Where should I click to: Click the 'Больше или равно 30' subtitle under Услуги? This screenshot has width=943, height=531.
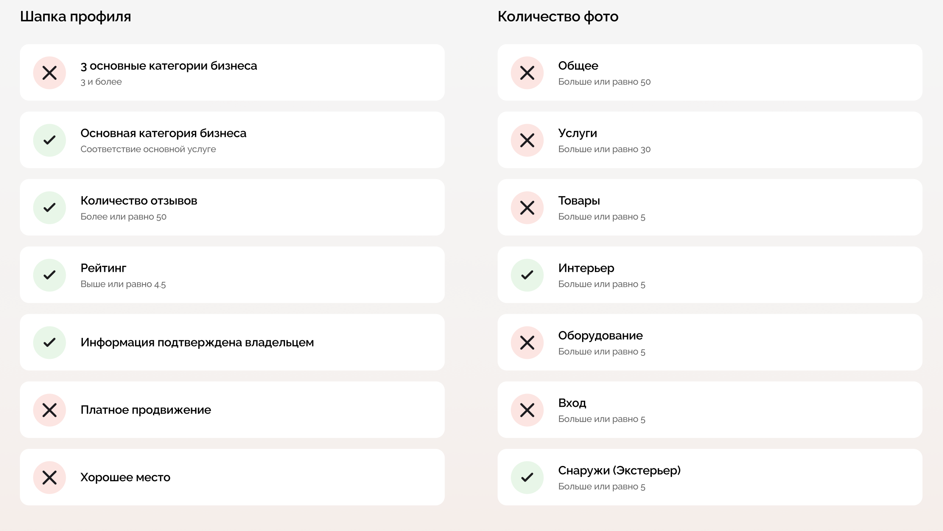tap(604, 149)
